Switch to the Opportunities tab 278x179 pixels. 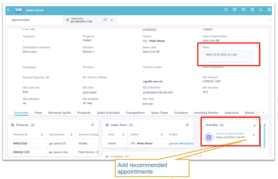[21, 20]
